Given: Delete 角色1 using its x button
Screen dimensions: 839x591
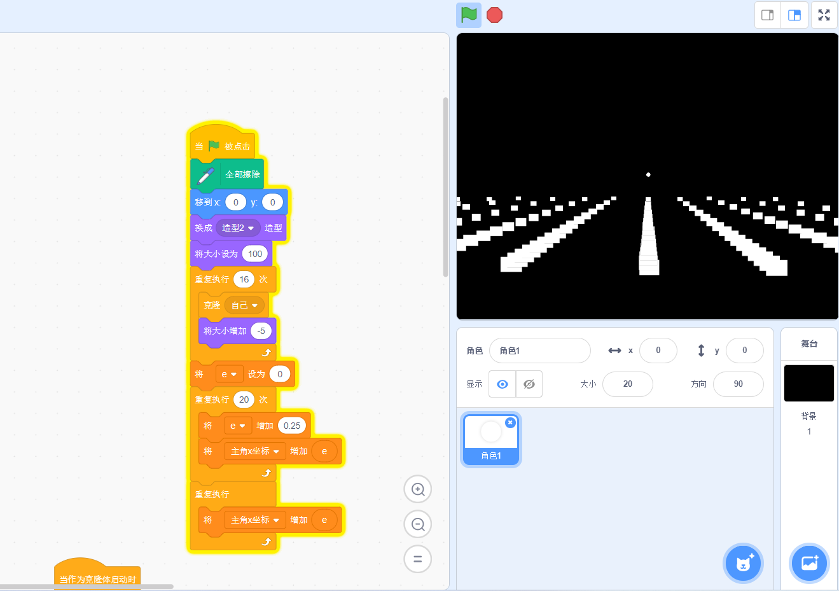Looking at the screenshot, I should click(x=511, y=422).
